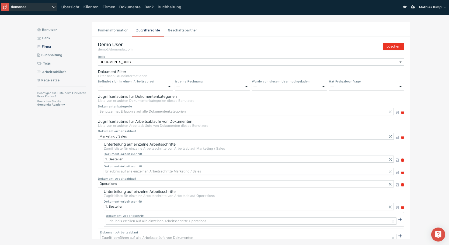Image resolution: width=449 pixels, height=245 pixels.
Task: Expand the 'Ist eine Rechnung' filter dropdown
Action: 212,87
